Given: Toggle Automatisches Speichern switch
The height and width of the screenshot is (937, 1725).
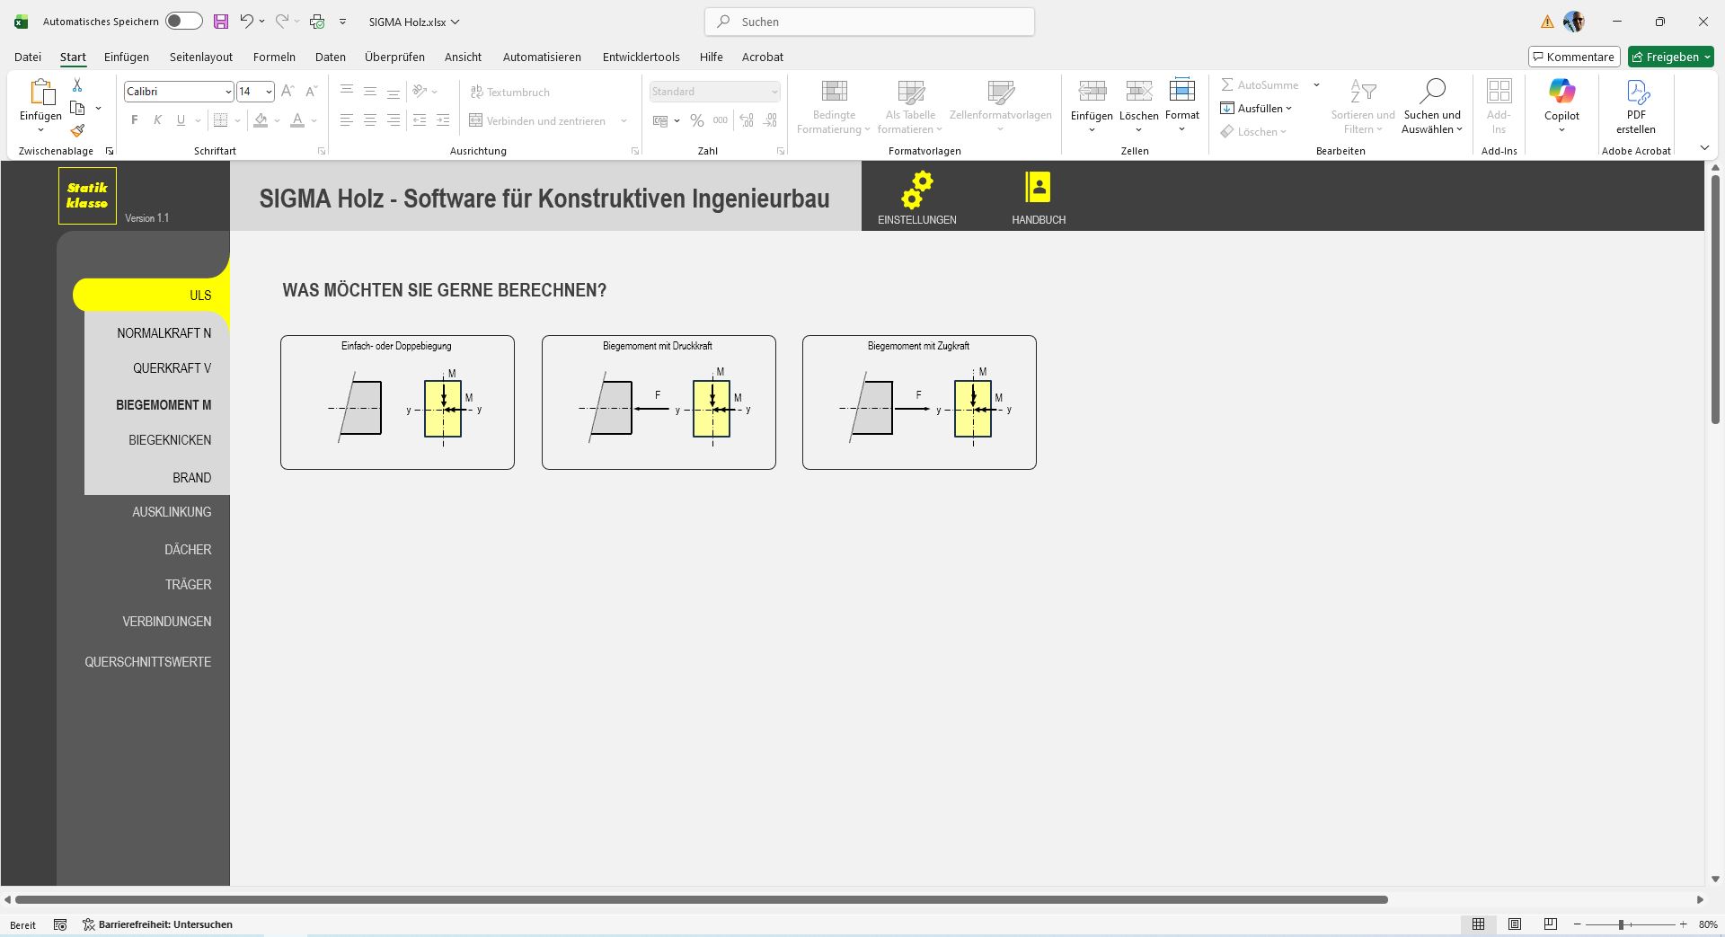Looking at the screenshot, I should pyautogui.click(x=183, y=22).
